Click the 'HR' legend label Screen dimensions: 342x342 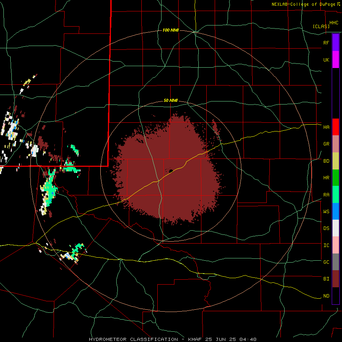[x=326, y=178]
